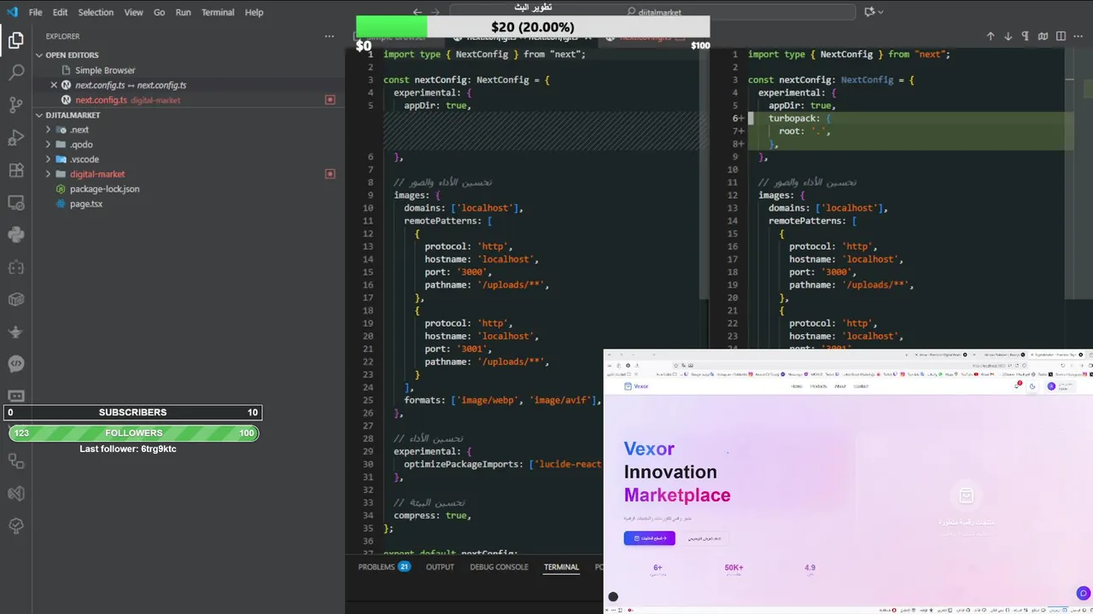Open the About link on Vexor site
The image size is (1093, 614).
[840, 386]
